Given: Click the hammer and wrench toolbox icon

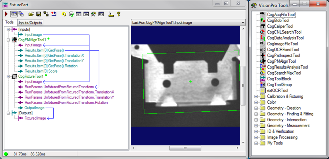Looking at the screenshot, I should (93, 14).
